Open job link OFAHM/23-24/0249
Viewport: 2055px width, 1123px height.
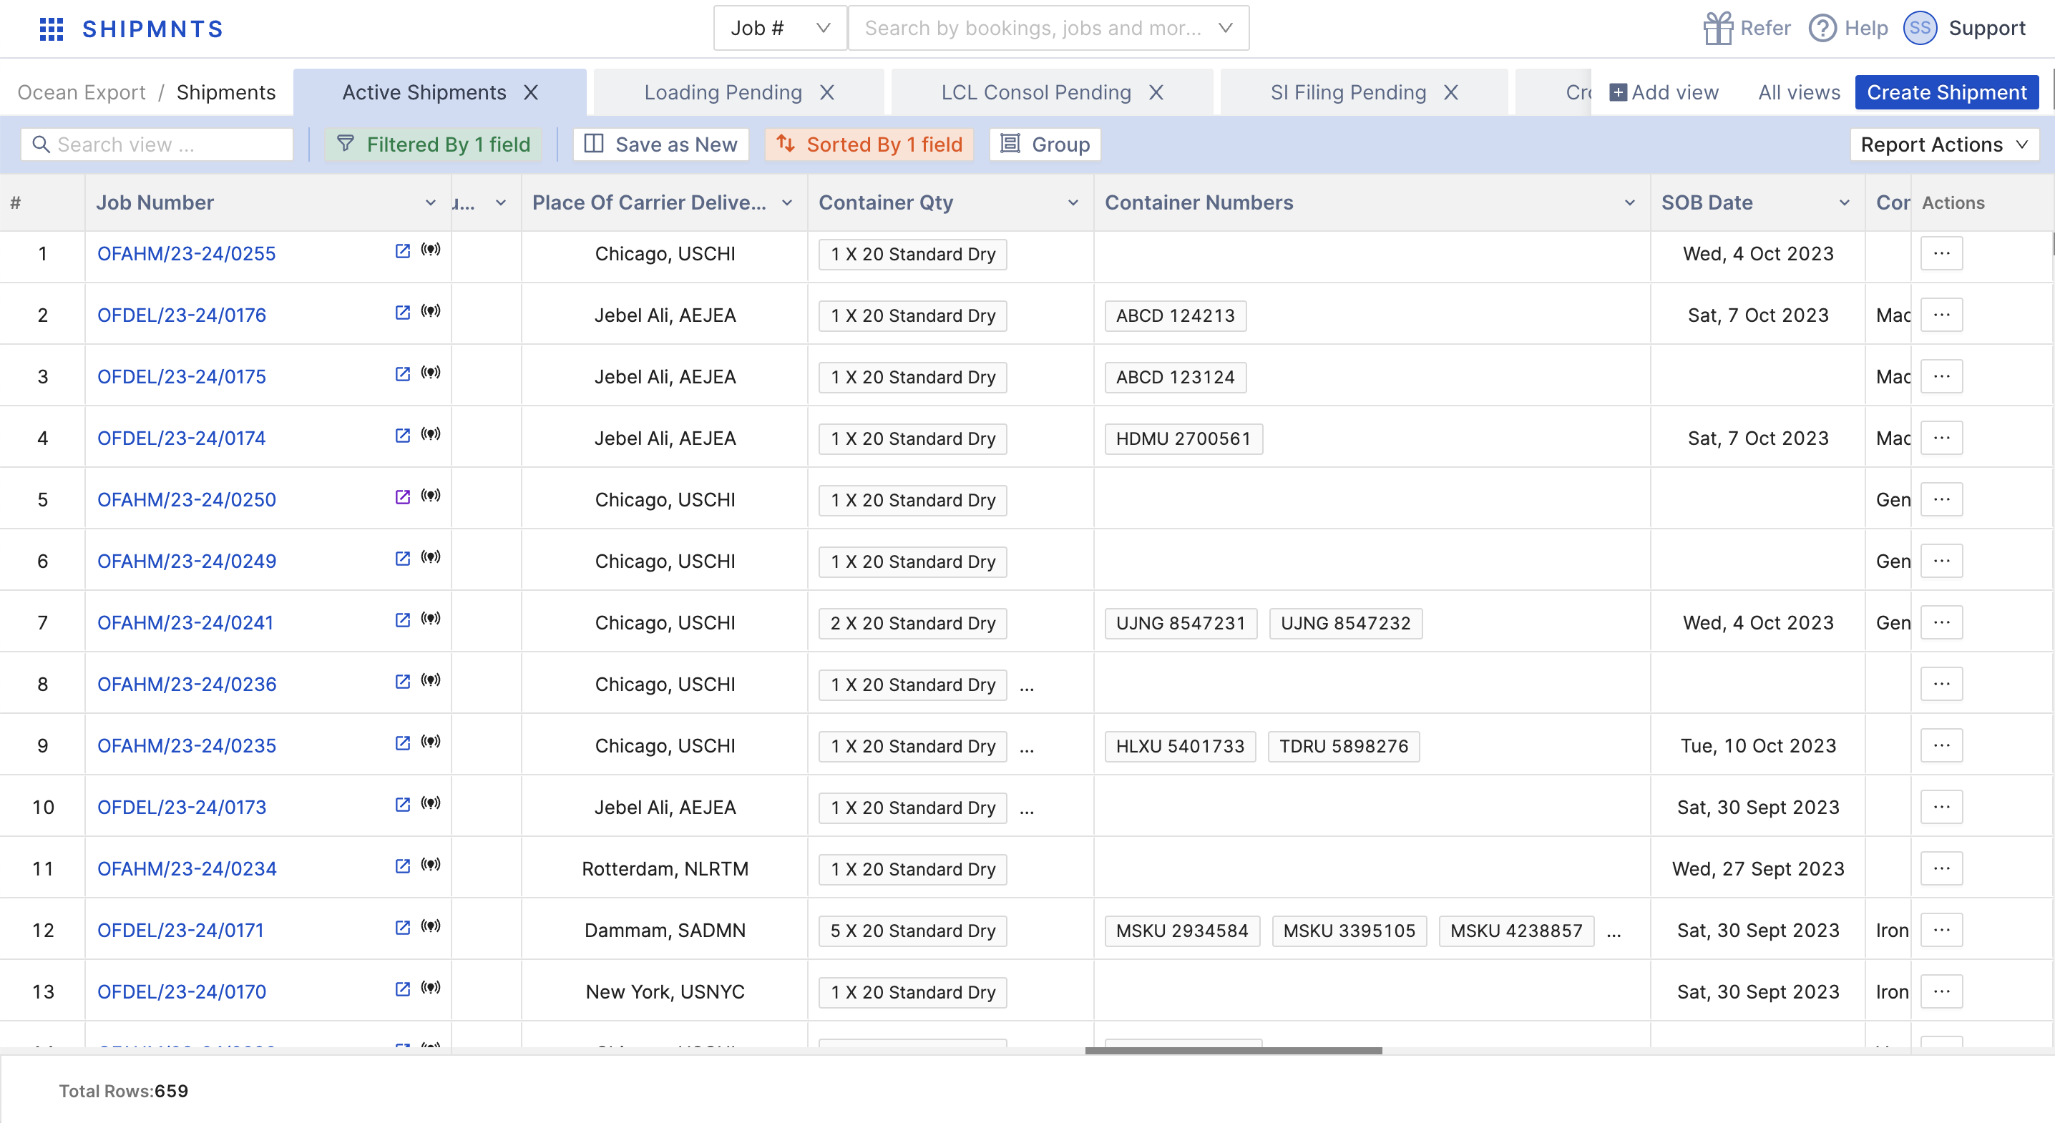[x=187, y=561]
